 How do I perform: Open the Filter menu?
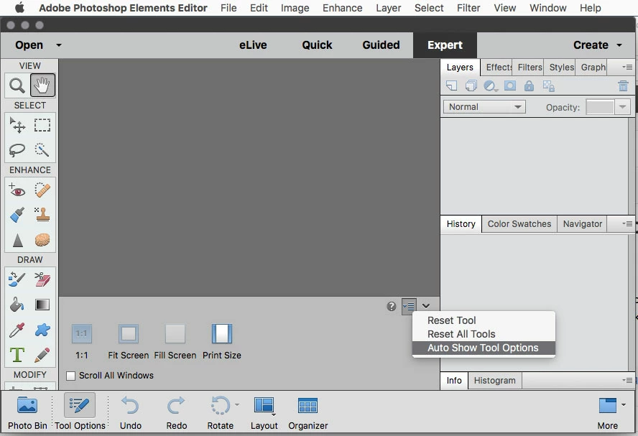point(468,8)
